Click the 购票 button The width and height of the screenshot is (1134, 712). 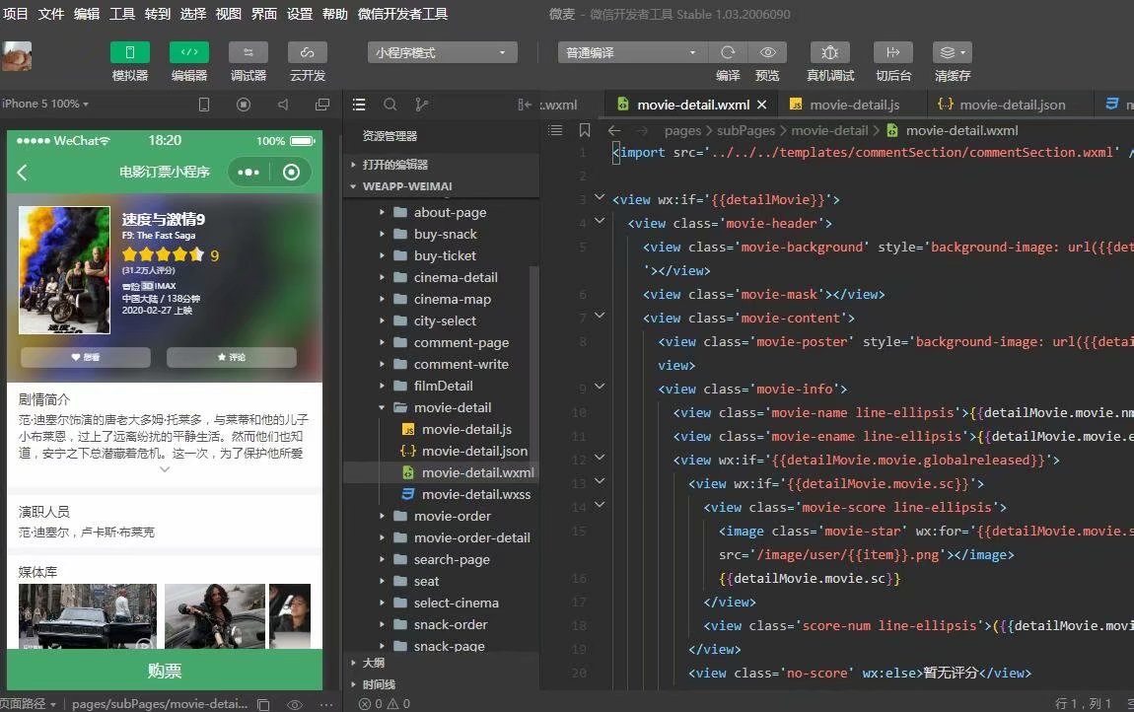[x=165, y=671]
